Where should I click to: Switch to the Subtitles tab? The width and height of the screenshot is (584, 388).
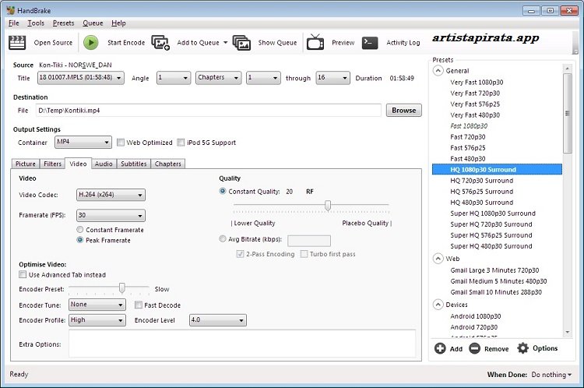[x=134, y=164]
